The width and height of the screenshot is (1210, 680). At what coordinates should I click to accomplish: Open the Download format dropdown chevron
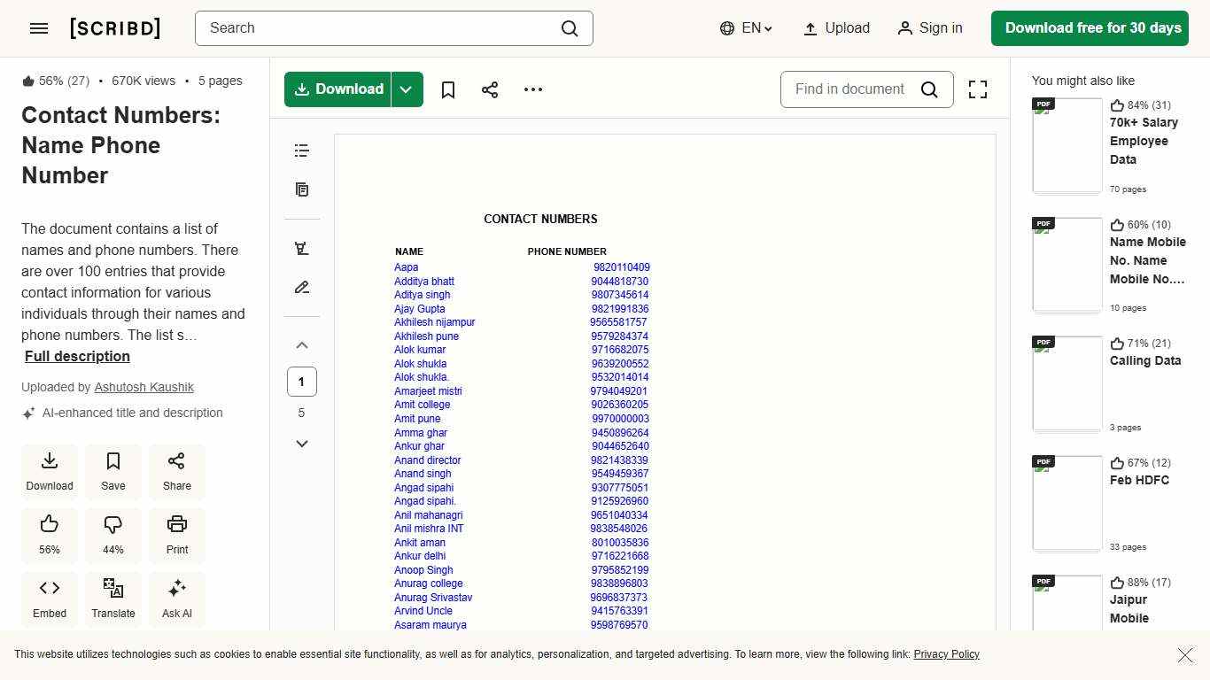click(x=407, y=89)
